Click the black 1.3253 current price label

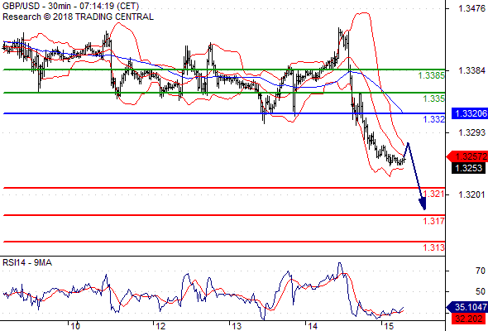coord(468,168)
